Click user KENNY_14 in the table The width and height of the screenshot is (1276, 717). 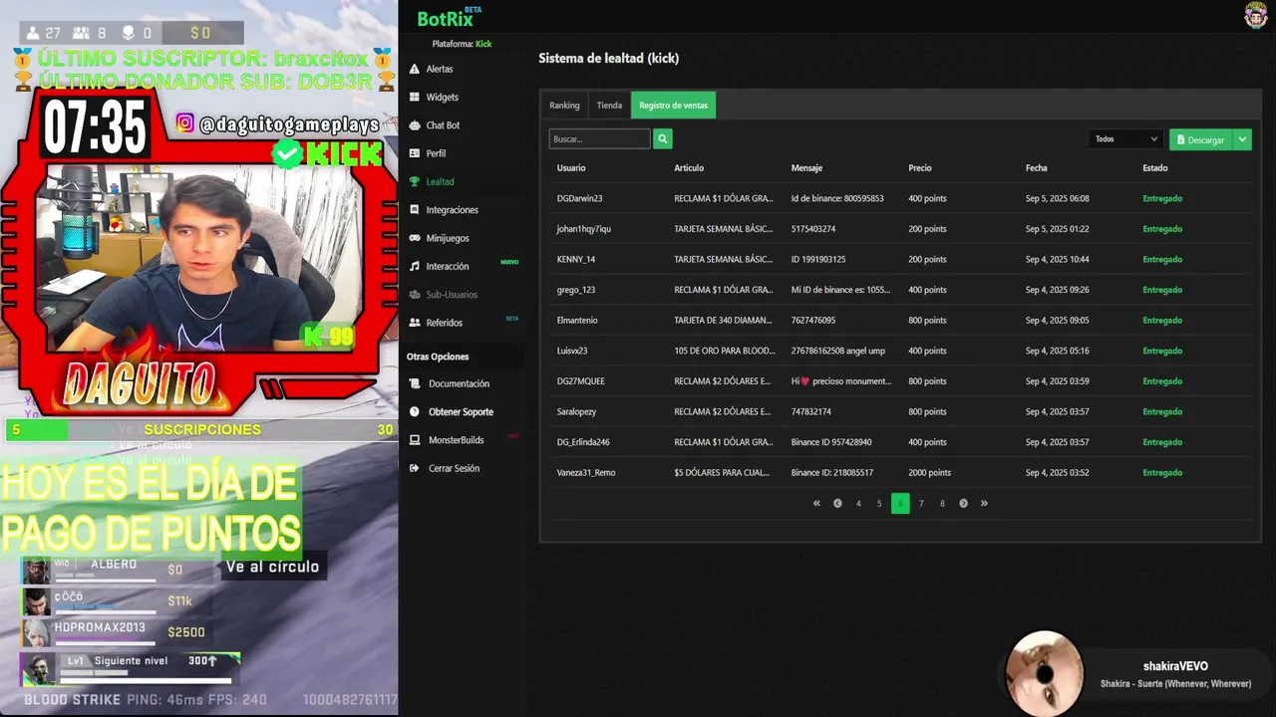tap(575, 259)
